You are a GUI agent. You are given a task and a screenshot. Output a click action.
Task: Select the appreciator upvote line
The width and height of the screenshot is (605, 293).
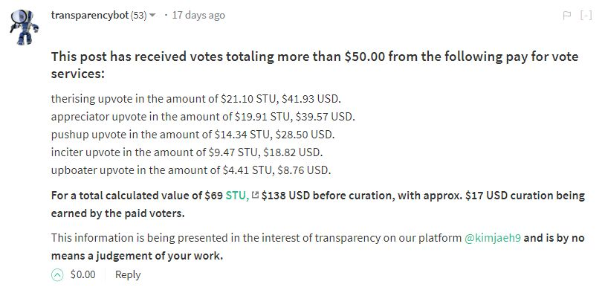[203, 117]
